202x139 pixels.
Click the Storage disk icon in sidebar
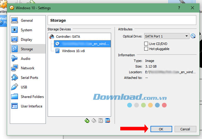tap(15, 49)
